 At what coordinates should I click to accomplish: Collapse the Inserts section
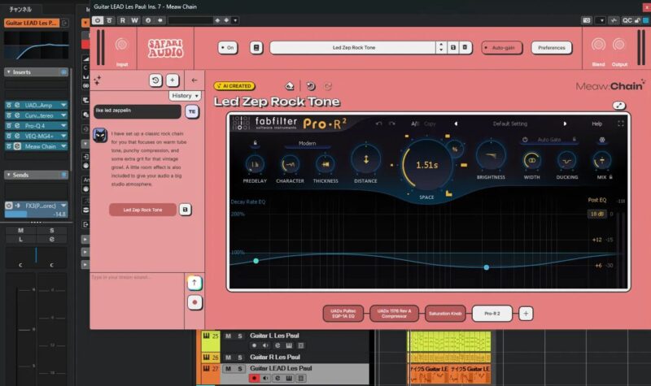[8, 72]
